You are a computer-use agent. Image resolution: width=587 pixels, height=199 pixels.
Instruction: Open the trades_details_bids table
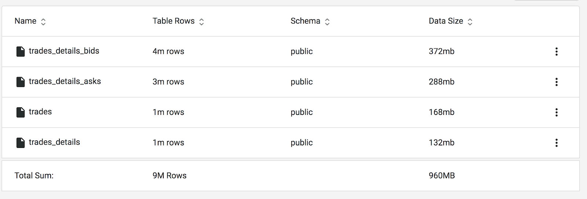64,51
